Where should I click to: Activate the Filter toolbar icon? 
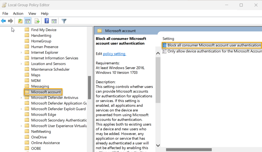coord(64,21)
